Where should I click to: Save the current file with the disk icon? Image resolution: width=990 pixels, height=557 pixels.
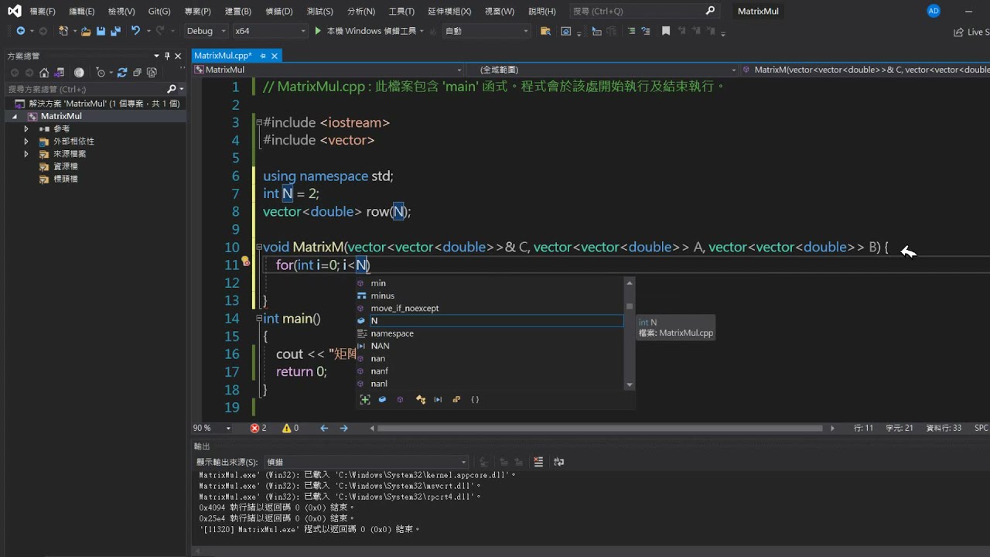(x=101, y=31)
